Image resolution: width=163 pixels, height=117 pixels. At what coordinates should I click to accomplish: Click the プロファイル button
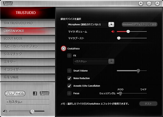pos(15,93)
